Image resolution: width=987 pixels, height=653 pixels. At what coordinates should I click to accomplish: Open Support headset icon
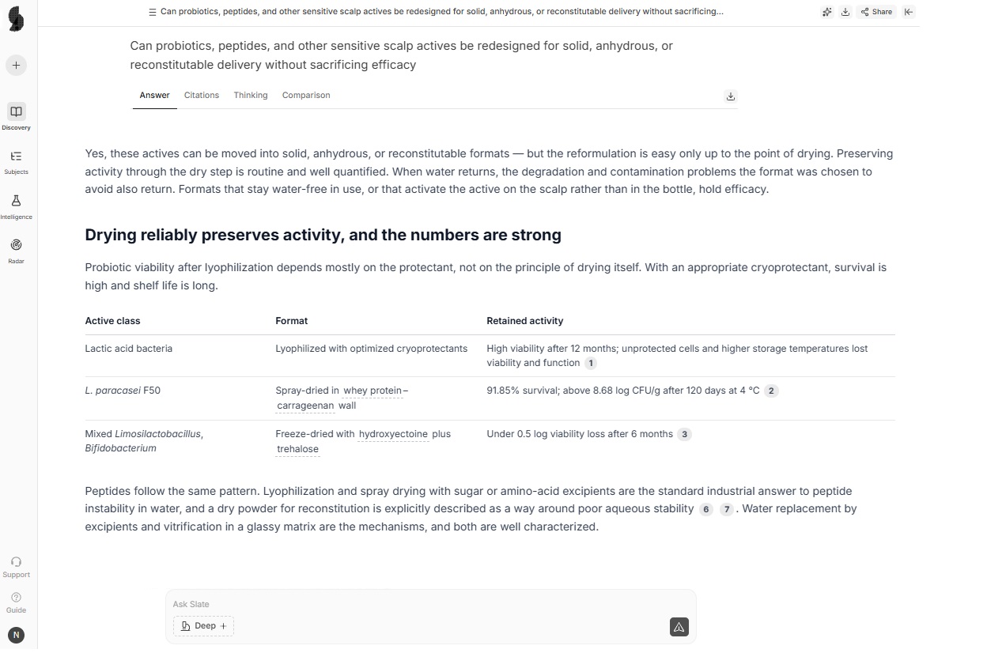[x=16, y=567]
